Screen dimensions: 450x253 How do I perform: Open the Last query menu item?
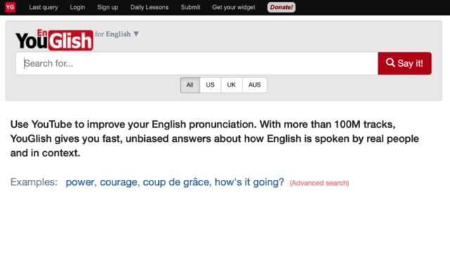tap(44, 8)
